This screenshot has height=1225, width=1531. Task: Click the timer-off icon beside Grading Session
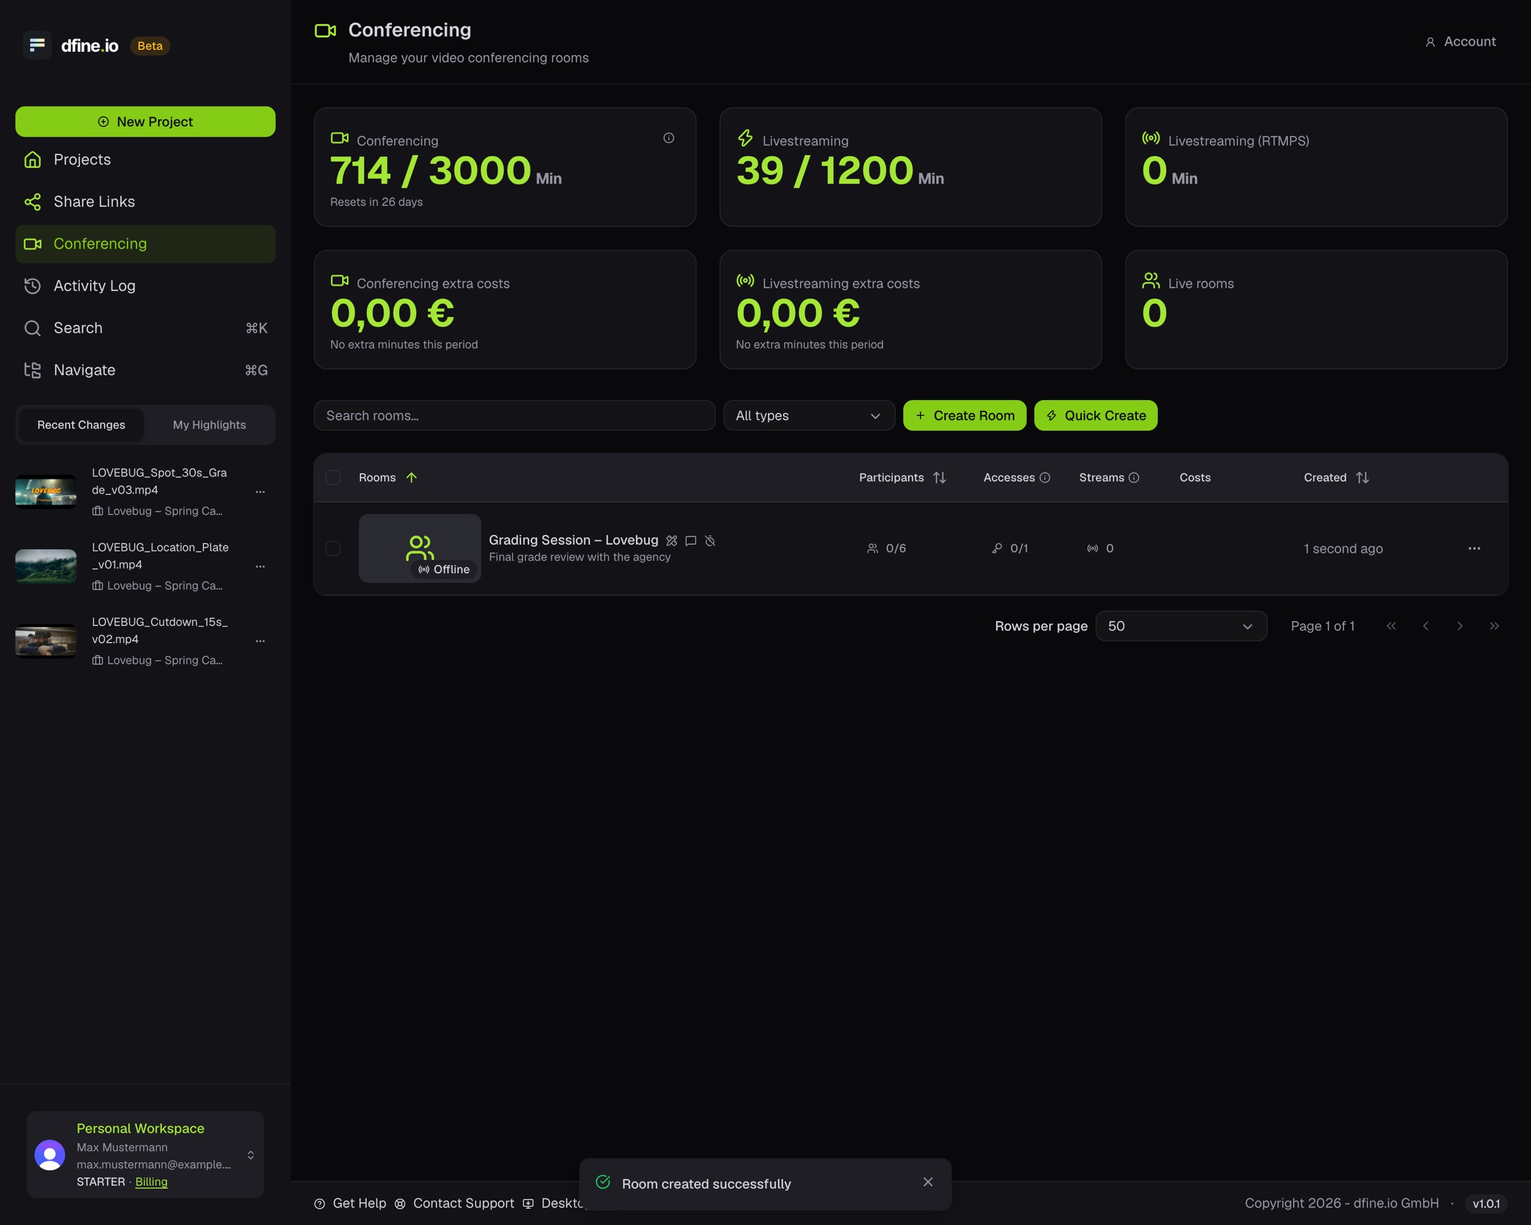coord(710,541)
